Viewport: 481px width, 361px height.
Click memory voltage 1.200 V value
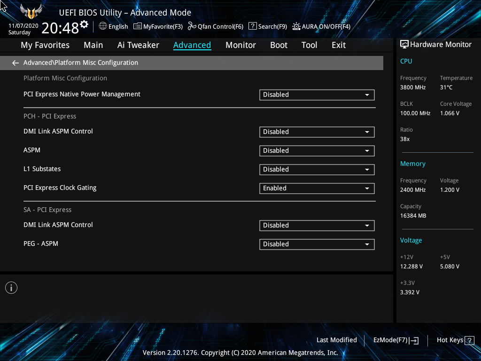pos(450,190)
